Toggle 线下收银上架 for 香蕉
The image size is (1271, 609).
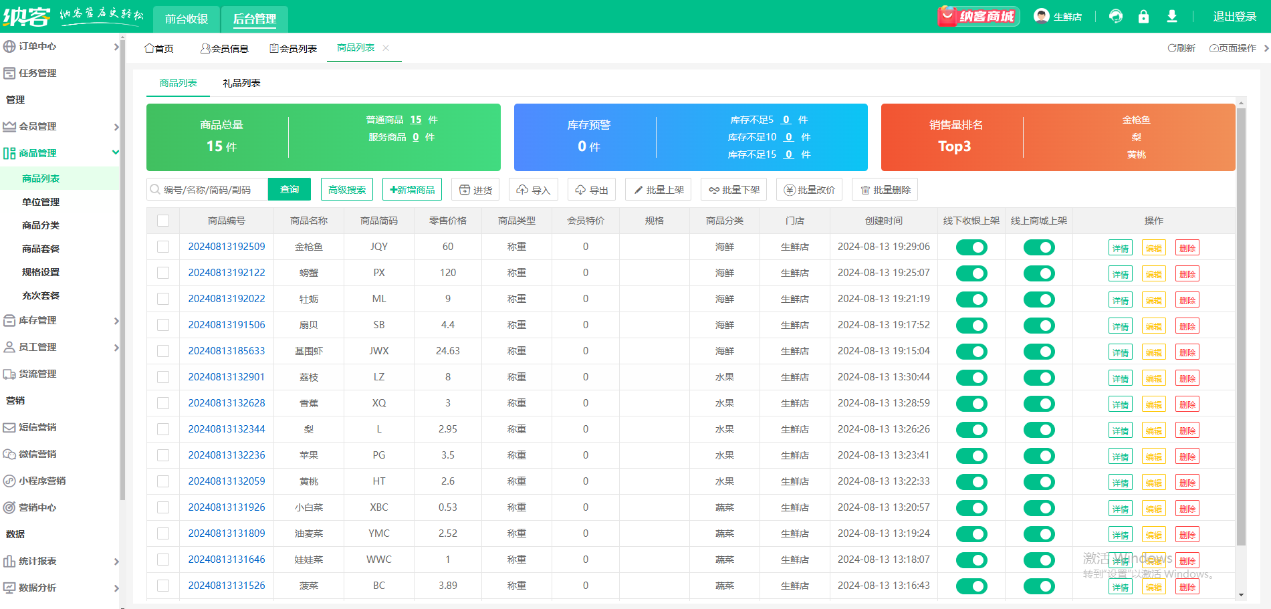click(x=971, y=404)
